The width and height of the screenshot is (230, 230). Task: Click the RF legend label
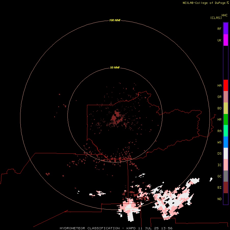tap(220, 29)
